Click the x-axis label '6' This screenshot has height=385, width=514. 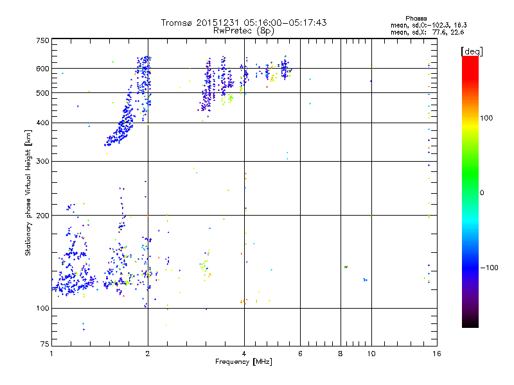[x=300, y=354]
